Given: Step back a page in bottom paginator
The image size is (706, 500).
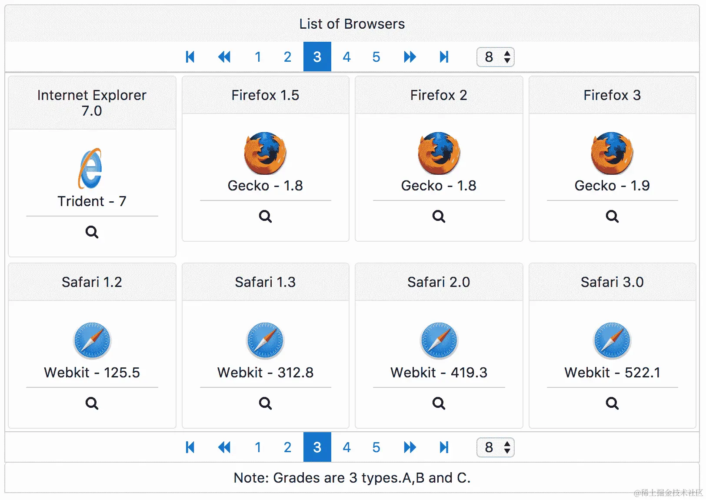Looking at the screenshot, I should 224,447.
